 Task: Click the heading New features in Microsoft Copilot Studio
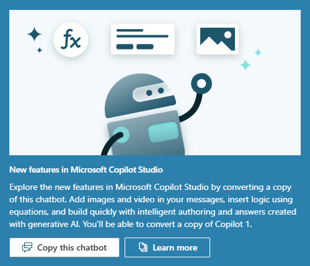point(86,169)
